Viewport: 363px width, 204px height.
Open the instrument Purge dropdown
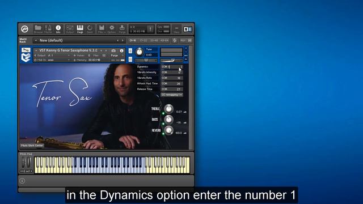pyautogui.click(x=117, y=56)
